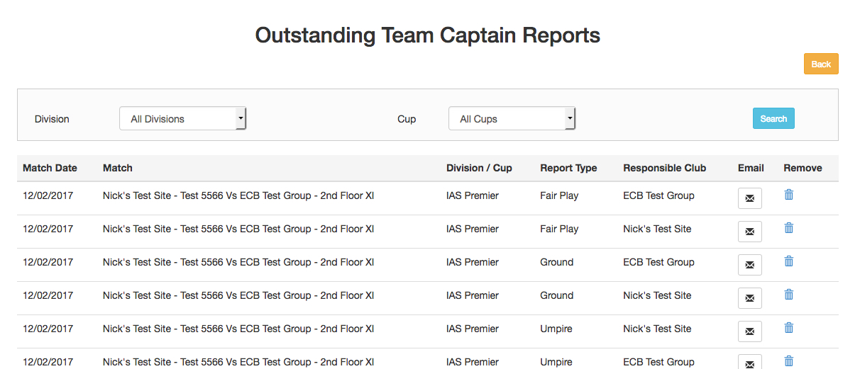The height and width of the screenshot is (369, 860).
Task: Click the Division / Cup column header
Action: (479, 168)
